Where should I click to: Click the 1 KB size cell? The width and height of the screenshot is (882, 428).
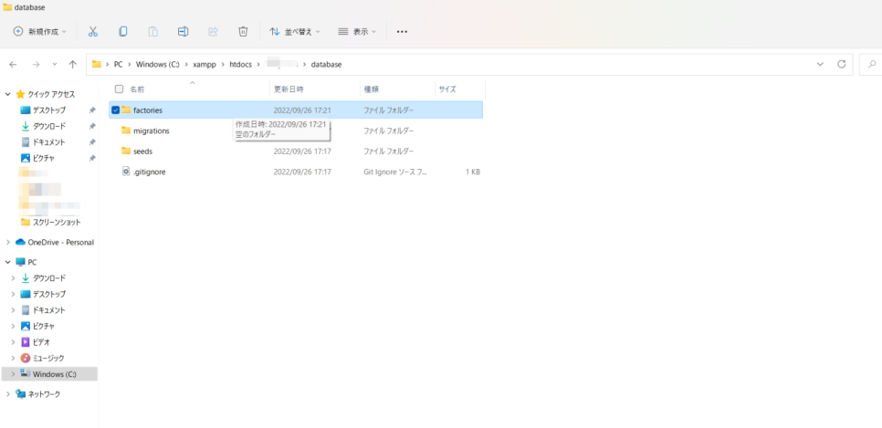pyautogui.click(x=473, y=172)
